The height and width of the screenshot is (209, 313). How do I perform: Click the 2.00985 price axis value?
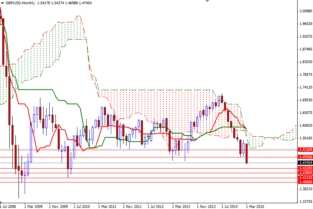pos(306,11)
